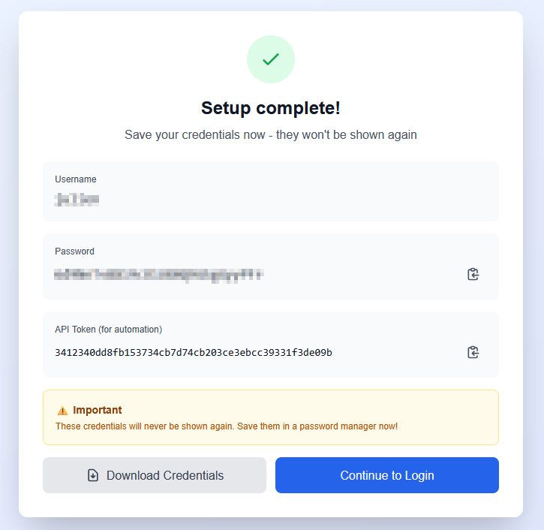Click the blurred password value
This screenshot has width=544, height=530.
(158, 275)
